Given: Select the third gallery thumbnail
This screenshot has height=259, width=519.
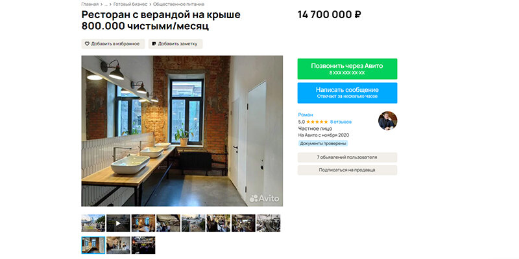Looking at the screenshot, I should click(143, 223).
